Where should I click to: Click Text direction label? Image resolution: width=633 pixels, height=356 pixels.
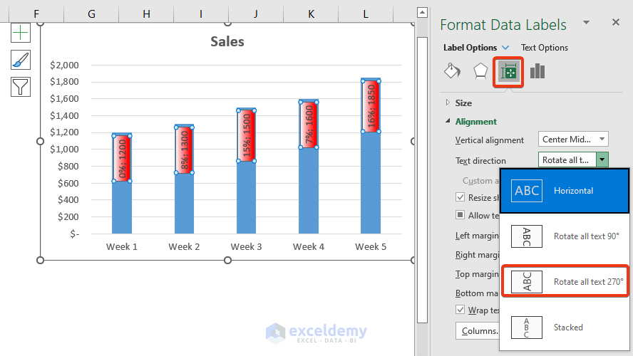[x=480, y=160]
